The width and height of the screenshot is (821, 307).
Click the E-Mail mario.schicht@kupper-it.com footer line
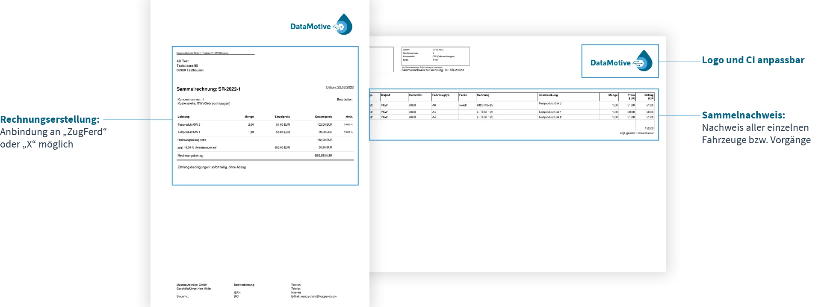click(314, 296)
